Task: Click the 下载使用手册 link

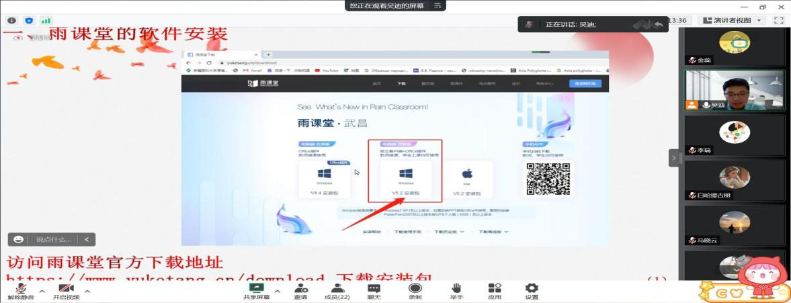Action: pyautogui.click(x=407, y=232)
